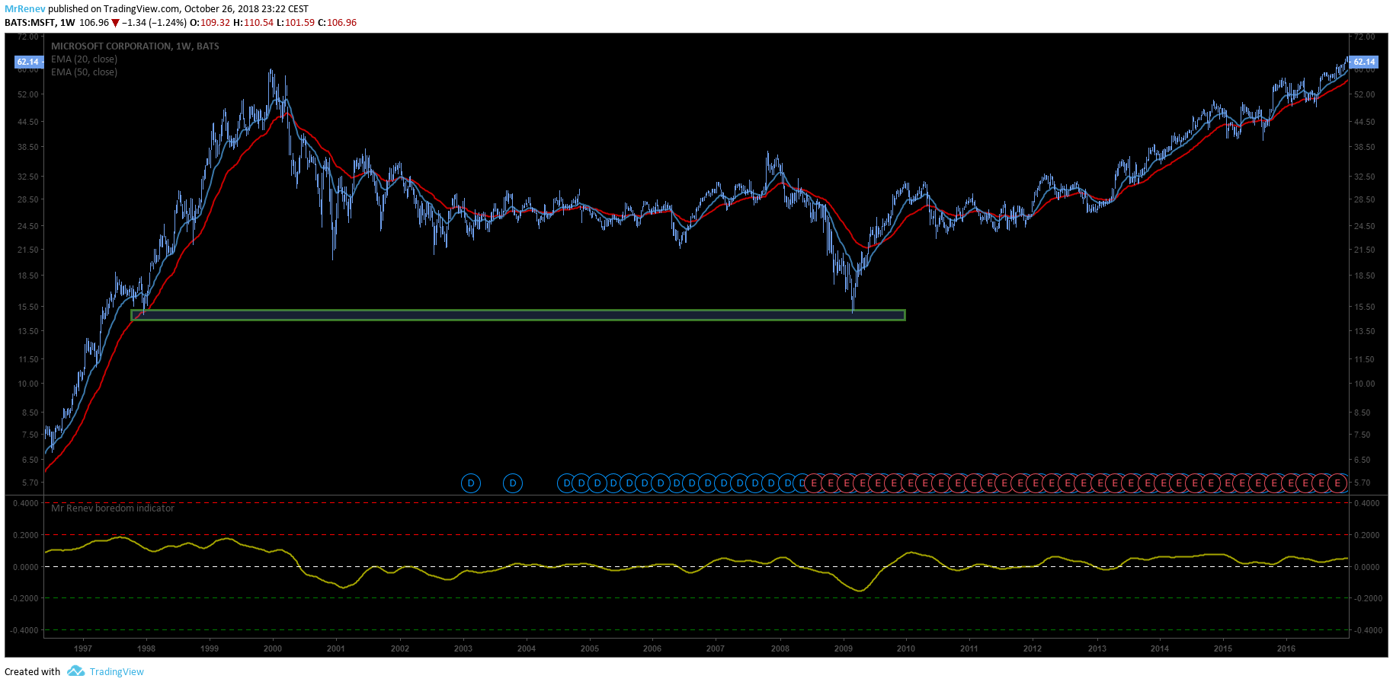The image size is (1393, 685).
Task: Click the 2013 year label on time axis
Action: coord(1097,648)
